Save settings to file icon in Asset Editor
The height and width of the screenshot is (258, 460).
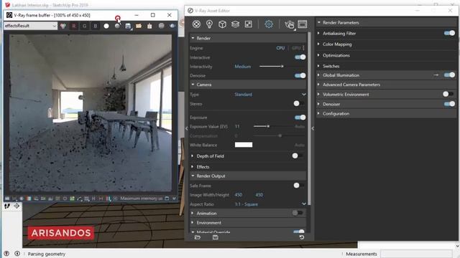216,237
